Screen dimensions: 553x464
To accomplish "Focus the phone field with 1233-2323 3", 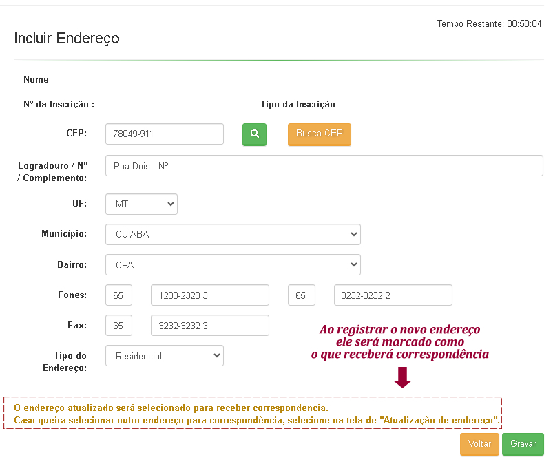I will (x=209, y=295).
